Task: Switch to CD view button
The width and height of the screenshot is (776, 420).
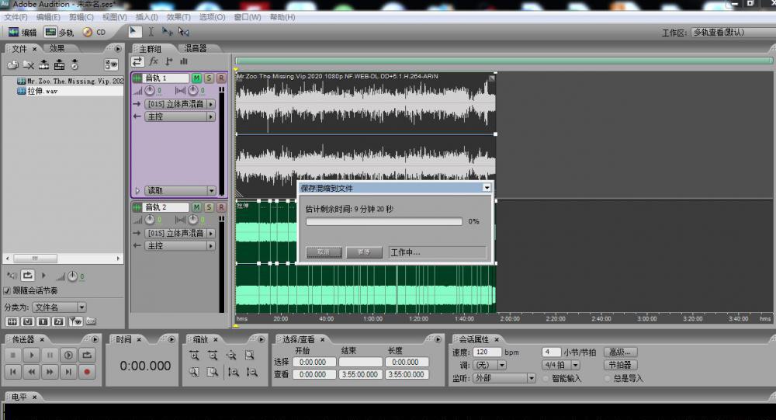Action: pos(95,32)
